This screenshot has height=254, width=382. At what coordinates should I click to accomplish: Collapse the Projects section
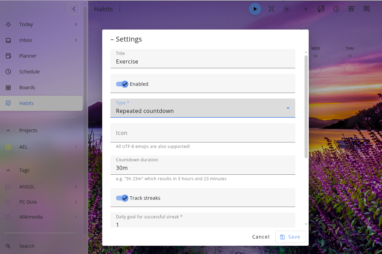coord(8,130)
